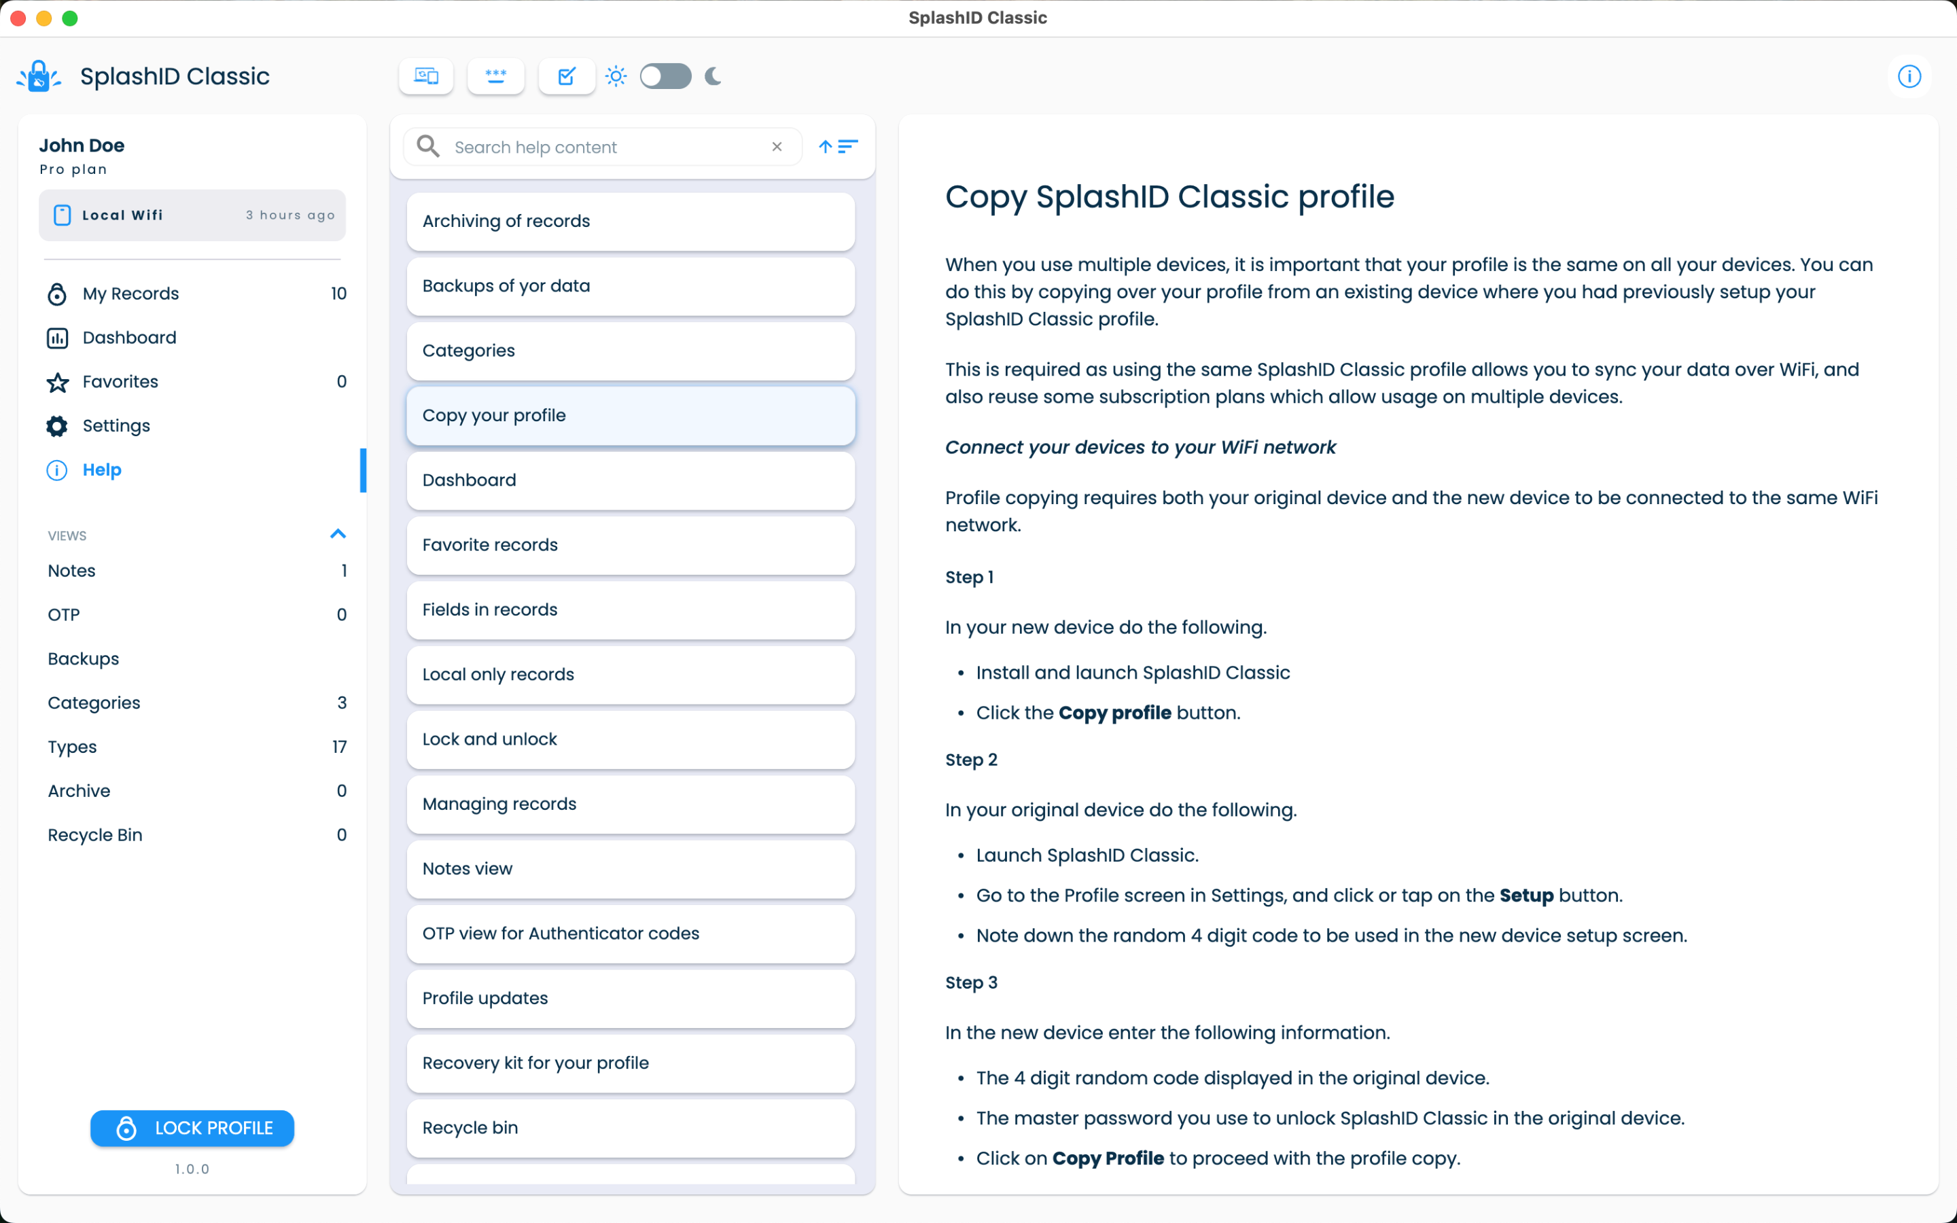The height and width of the screenshot is (1223, 1957).
Task: Click the info icon beside Help
Action: pos(57,470)
